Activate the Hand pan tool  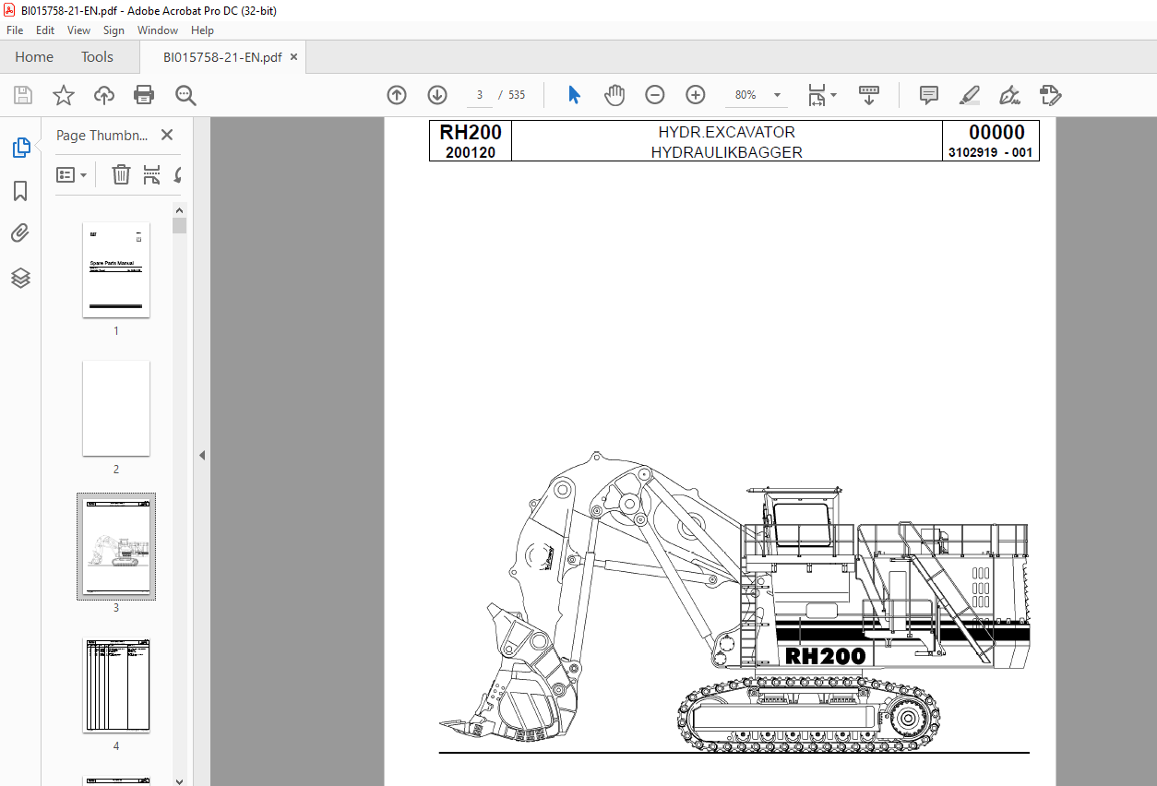614,95
